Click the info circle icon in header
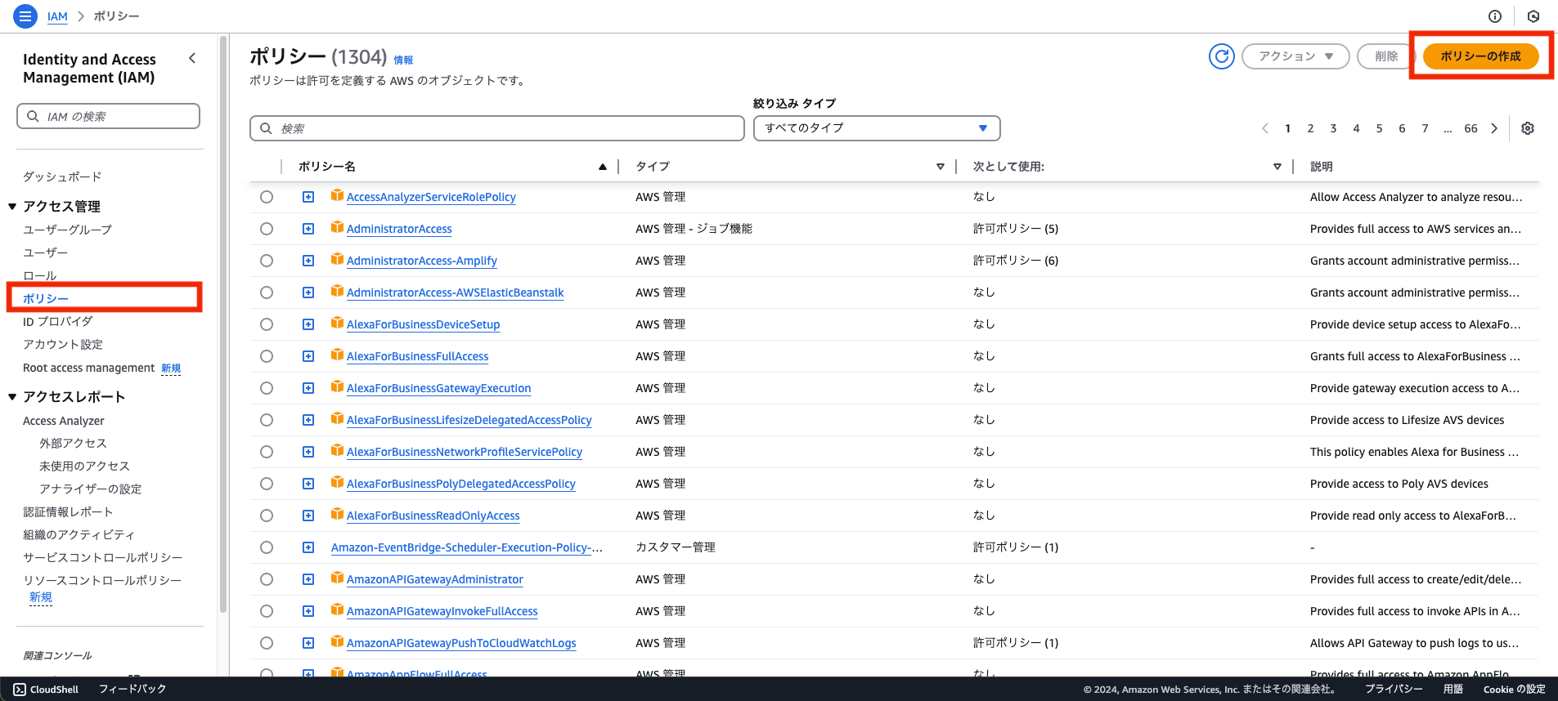1558x701 pixels. (x=1494, y=16)
